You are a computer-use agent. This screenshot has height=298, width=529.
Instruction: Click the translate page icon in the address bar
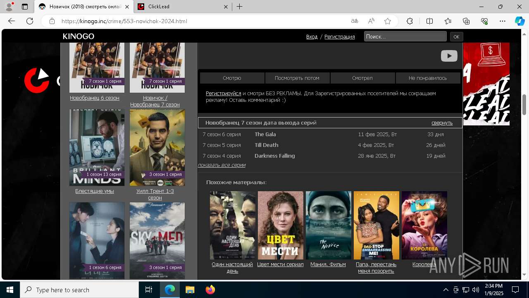355,21
